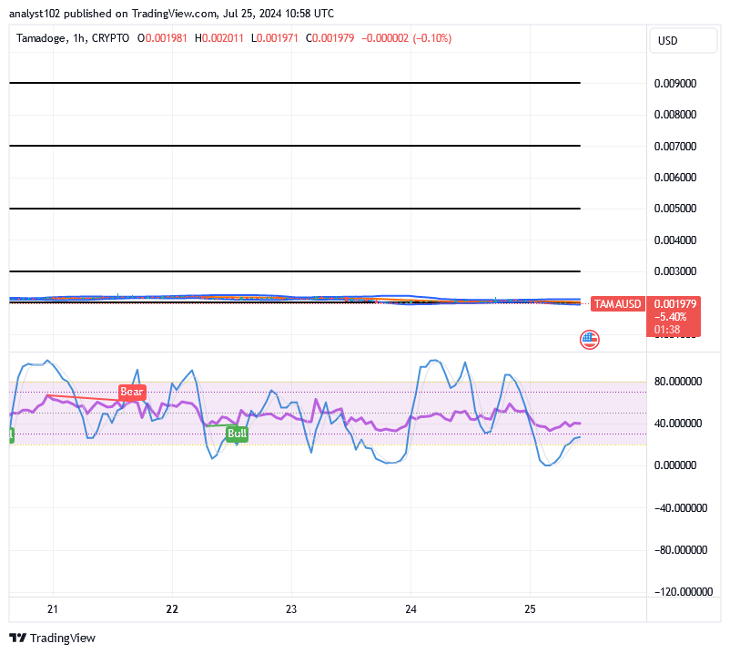Click the low value L0.001971
This screenshot has width=730, height=654.
(274, 38)
